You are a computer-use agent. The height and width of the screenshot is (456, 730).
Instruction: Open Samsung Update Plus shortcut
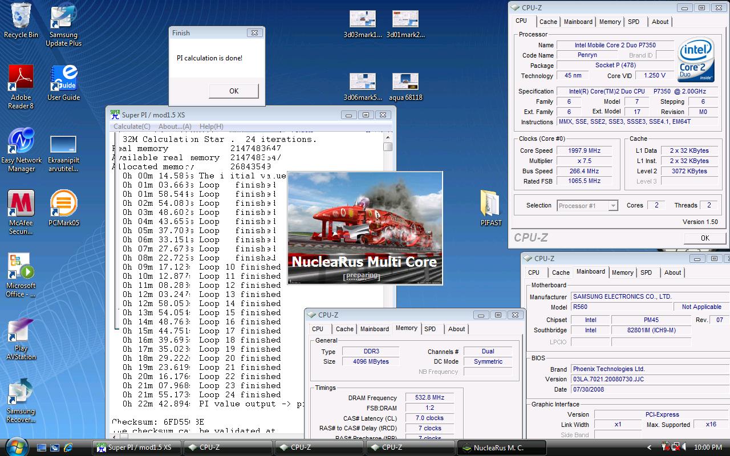tap(63, 26)
